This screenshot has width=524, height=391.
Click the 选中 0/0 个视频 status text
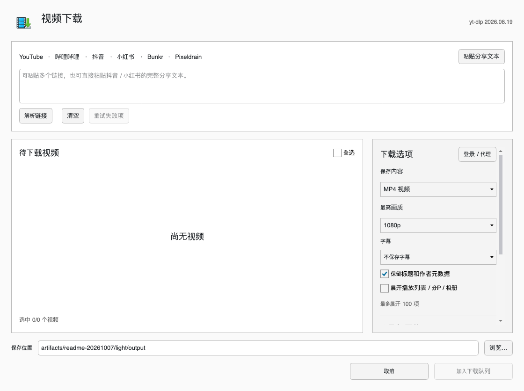[x=39, y=320]
